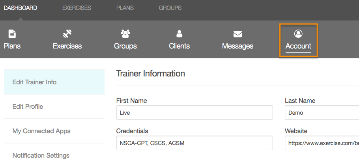Viewport: 359px width, 160px height.
Task: Select GROUPS in the top menu
Action: [170, 8]
